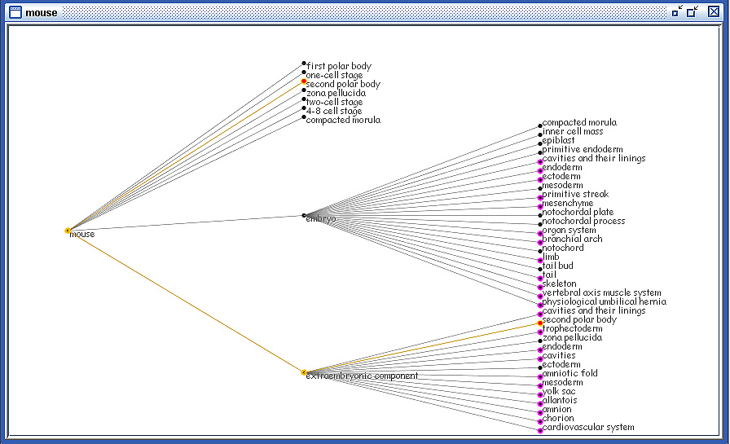Screen dimensions: 730x444
Task: Select compacted morula node under mouse
Action: (304, 116)
